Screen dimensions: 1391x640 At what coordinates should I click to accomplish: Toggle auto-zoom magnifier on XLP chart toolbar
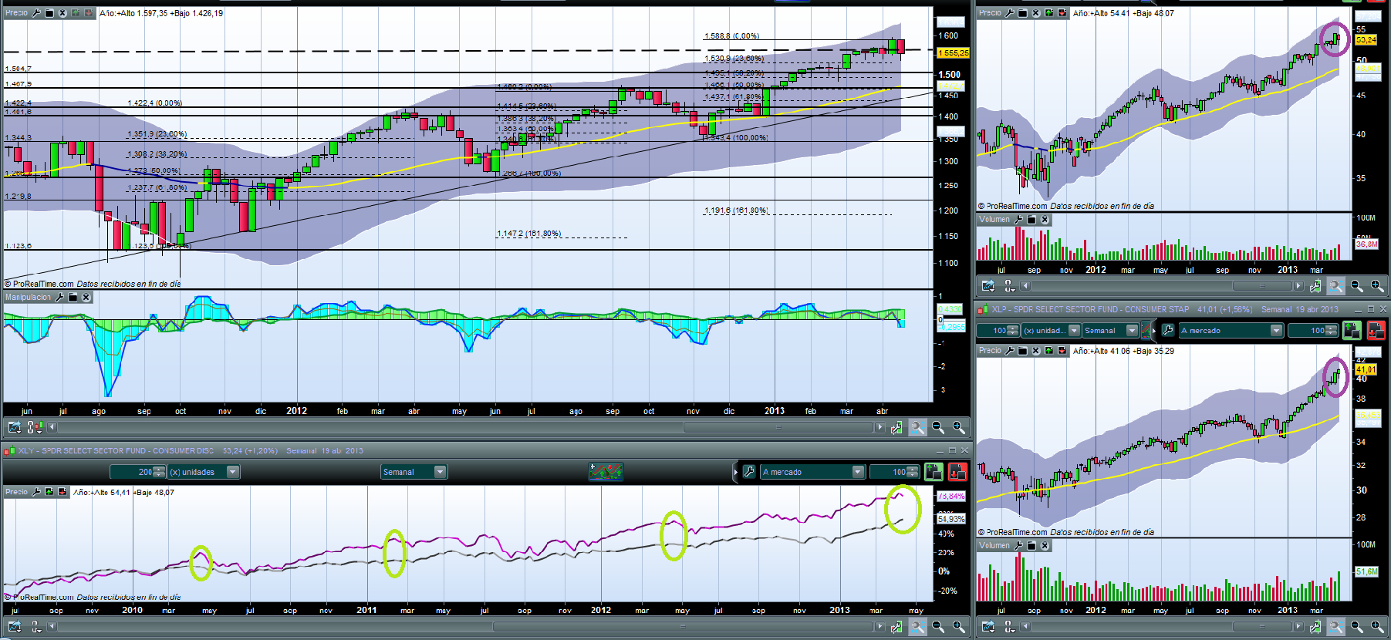point(1335,627)
